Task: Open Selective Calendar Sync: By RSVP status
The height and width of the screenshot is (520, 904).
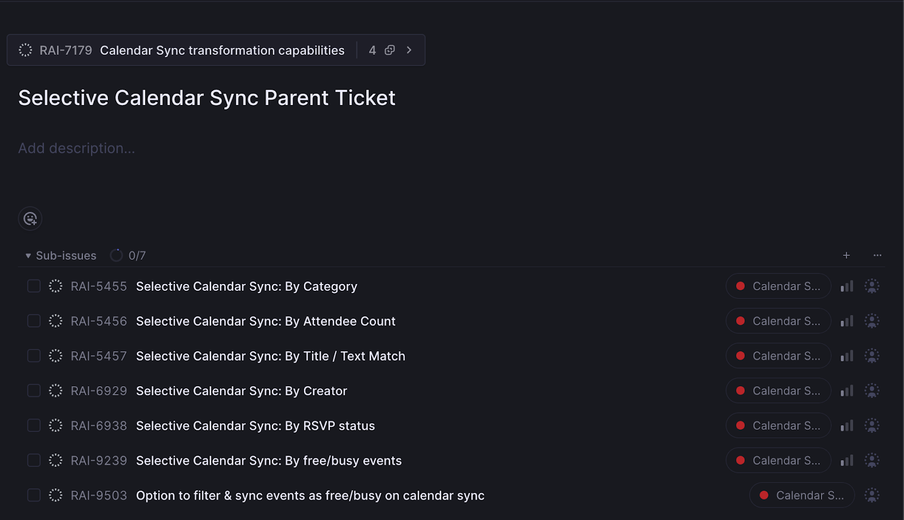Action: [255, 426]
